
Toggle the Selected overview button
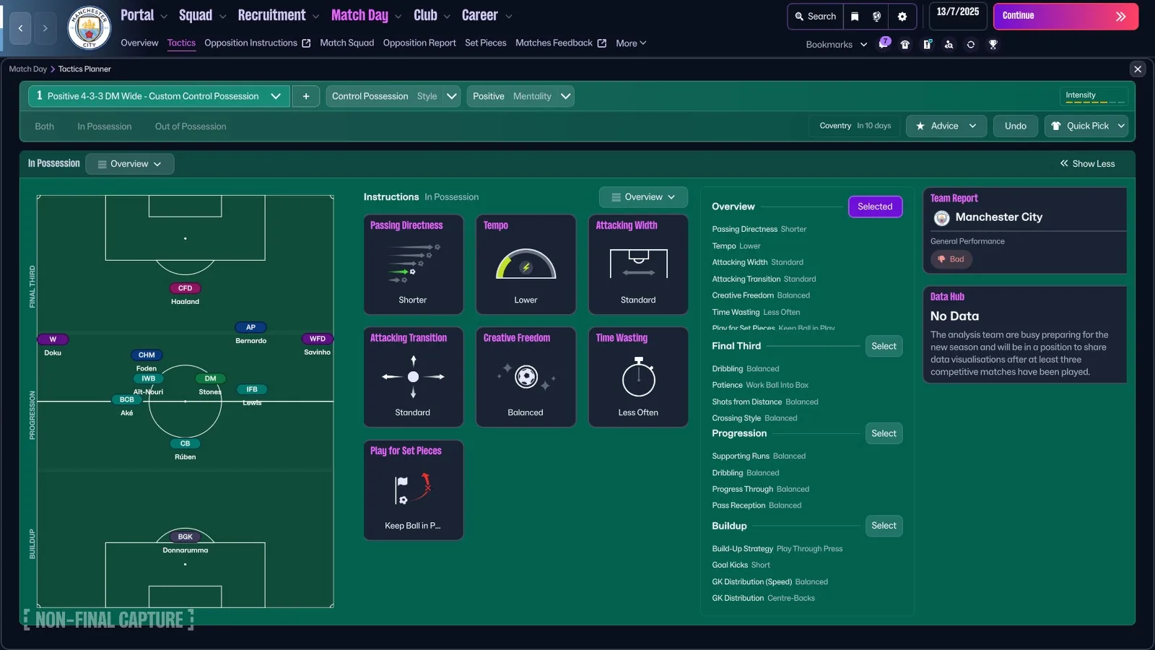(875, 207)
